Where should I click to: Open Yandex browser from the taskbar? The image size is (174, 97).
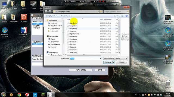click(27, 95)
